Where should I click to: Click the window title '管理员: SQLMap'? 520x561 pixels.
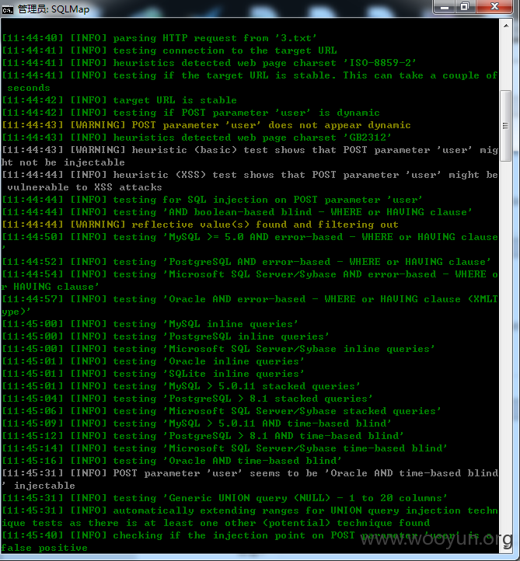tap(54, 9)
